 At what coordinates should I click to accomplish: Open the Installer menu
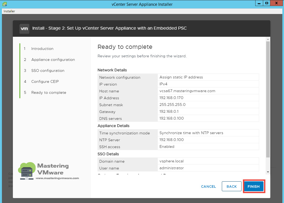[9, 11]
